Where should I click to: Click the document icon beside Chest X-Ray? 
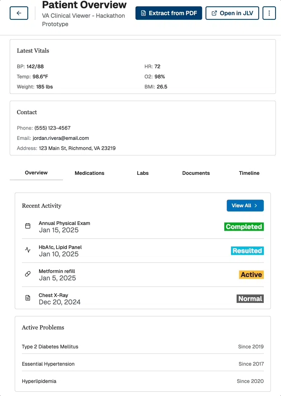pos(28,298)
